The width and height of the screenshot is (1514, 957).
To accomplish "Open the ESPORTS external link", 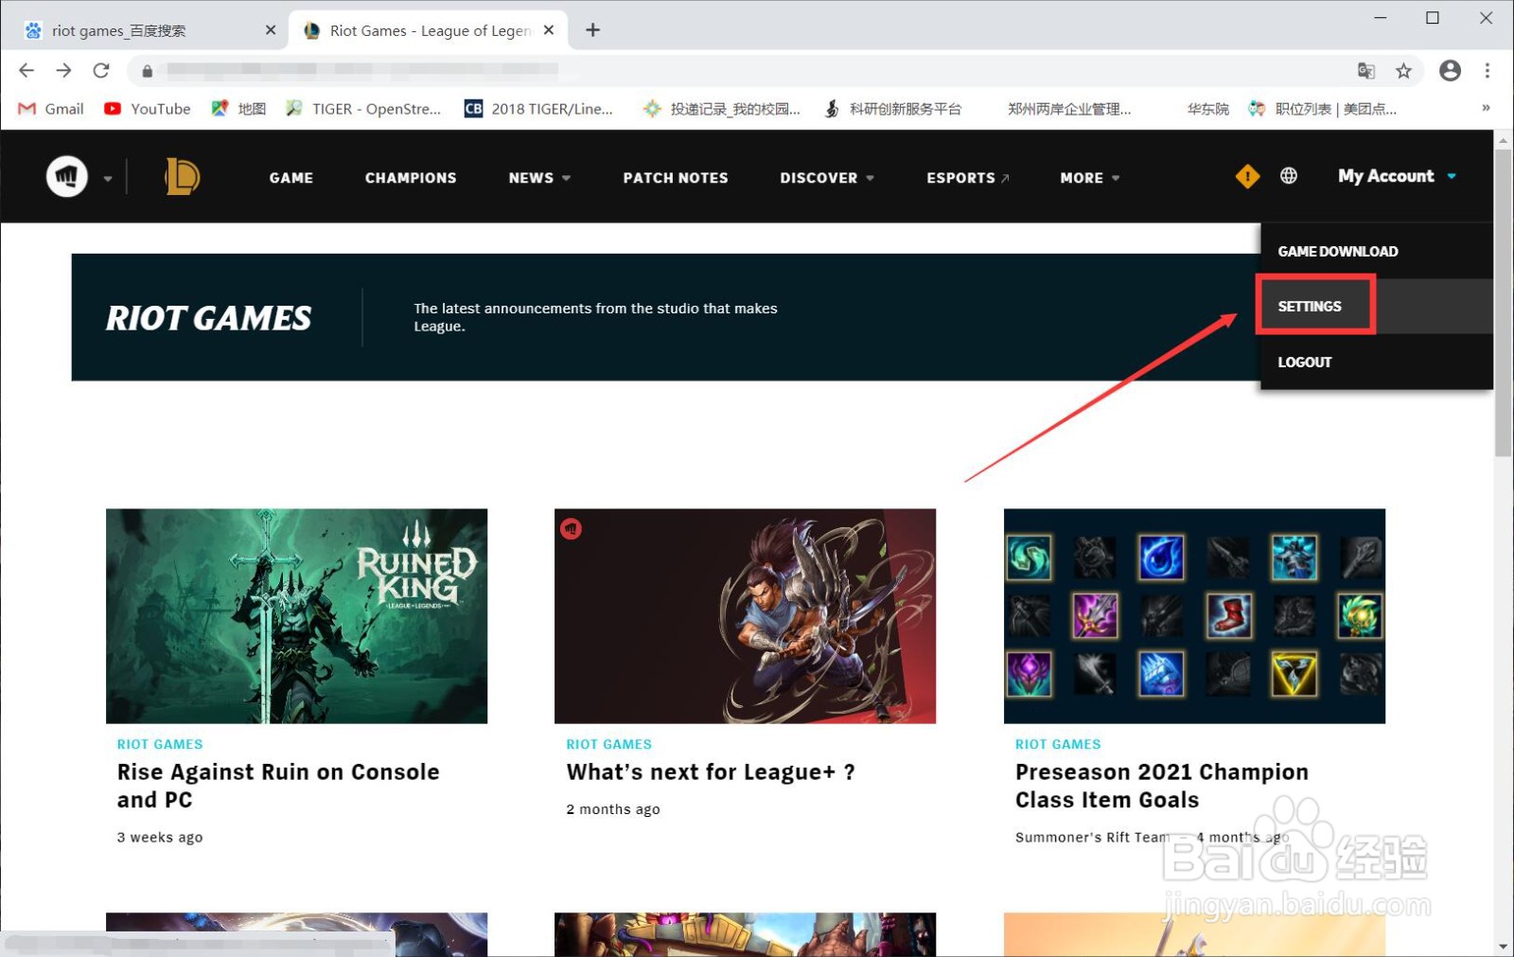I will coord(968,178).
